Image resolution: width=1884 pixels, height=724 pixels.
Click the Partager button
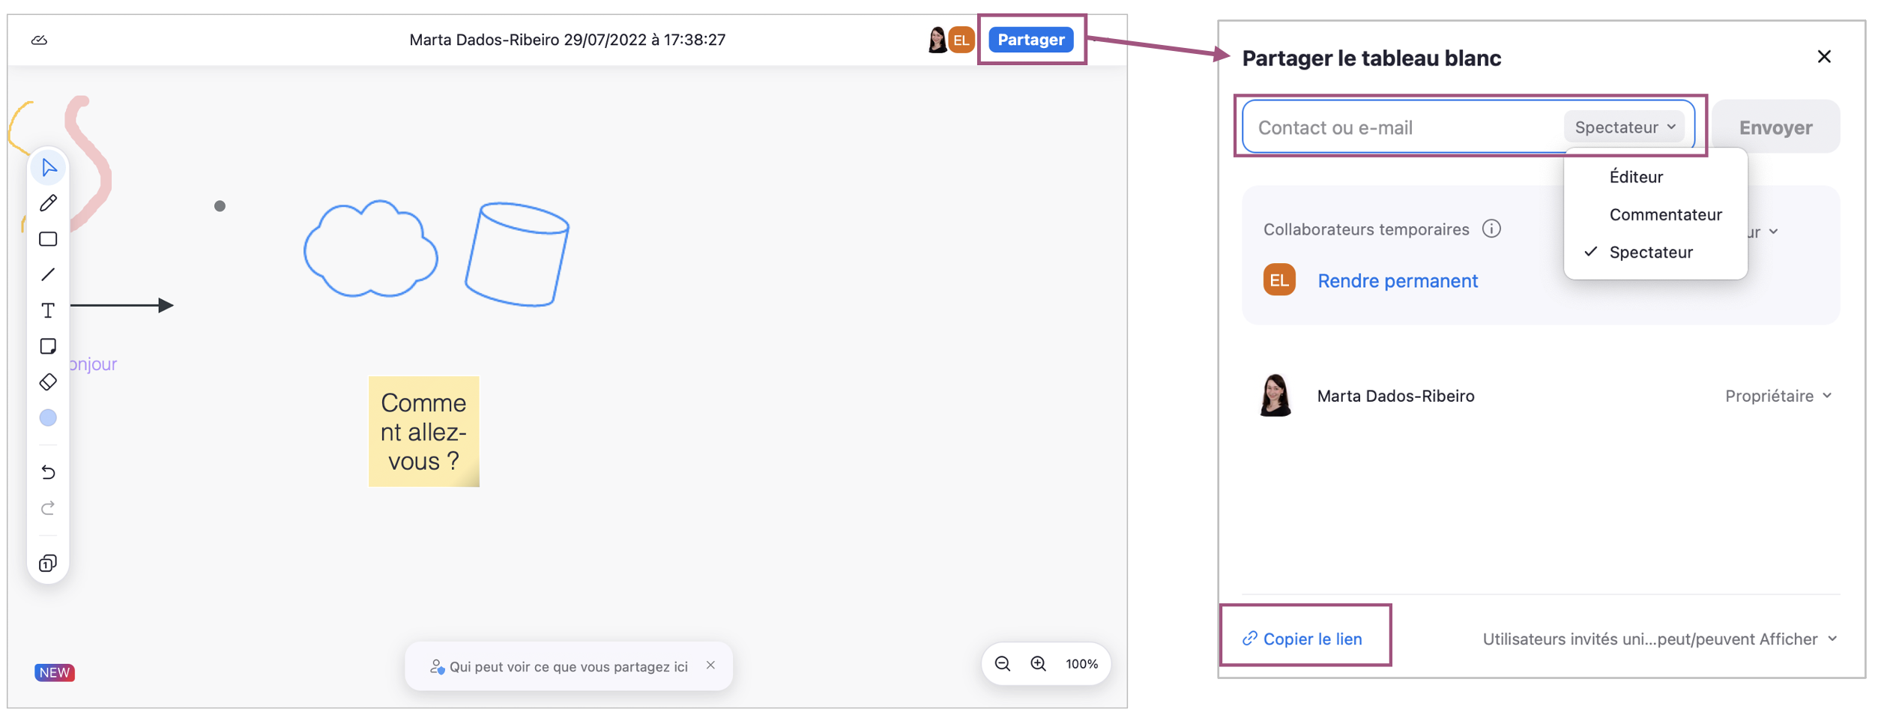(x=1030, y=40)
